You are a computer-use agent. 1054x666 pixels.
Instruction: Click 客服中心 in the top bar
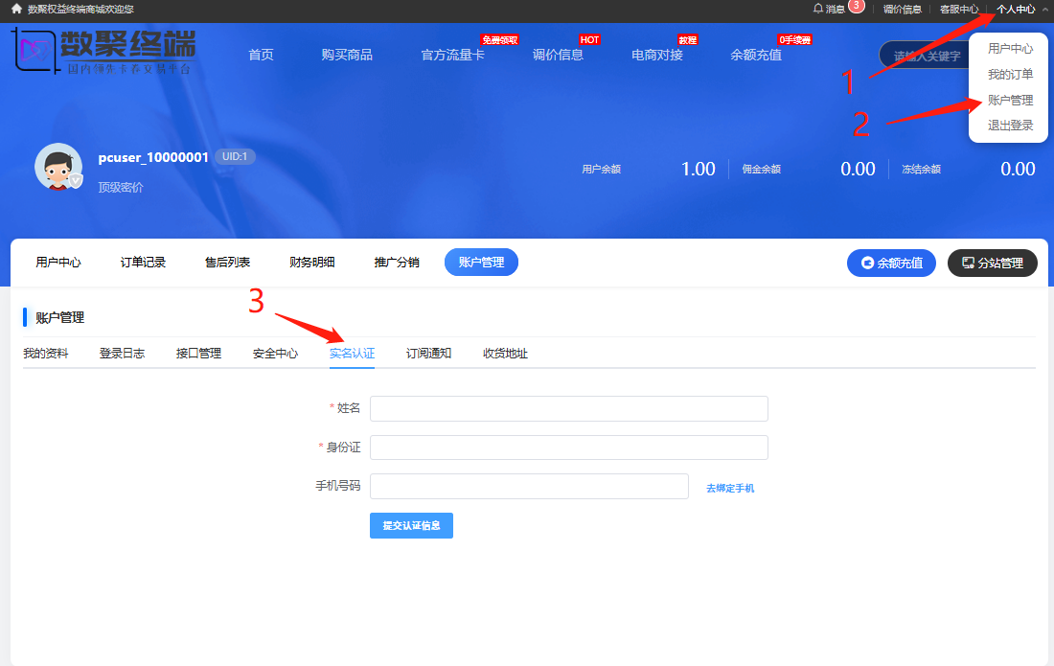[x=958, y=9]
